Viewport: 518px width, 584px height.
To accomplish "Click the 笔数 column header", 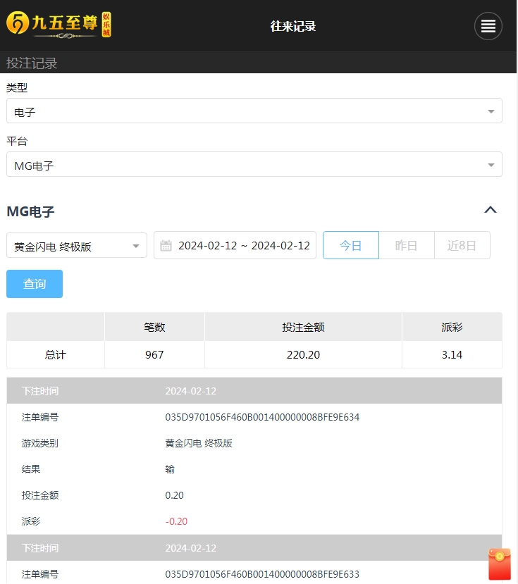I will click(154, 328).
